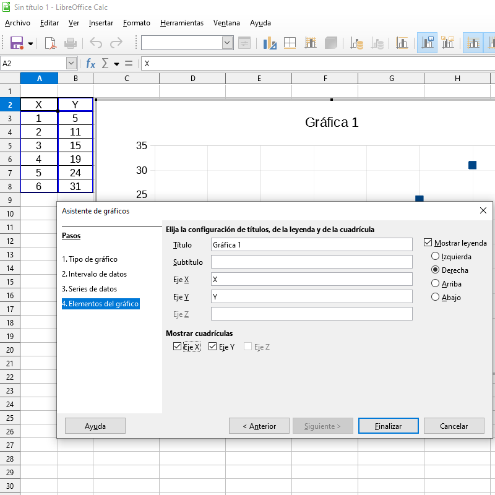Click the Legend settings icon
The image size is (495, 495).
click(x=447, y=43)
